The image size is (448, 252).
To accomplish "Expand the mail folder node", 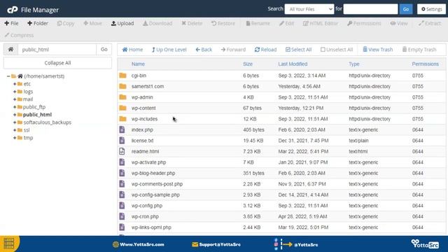I will click(x=15, y=99).
